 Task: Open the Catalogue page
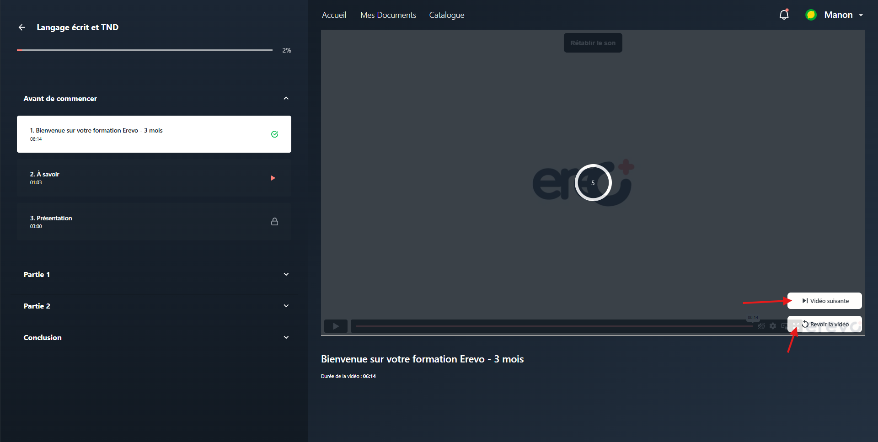click(447, 15)
